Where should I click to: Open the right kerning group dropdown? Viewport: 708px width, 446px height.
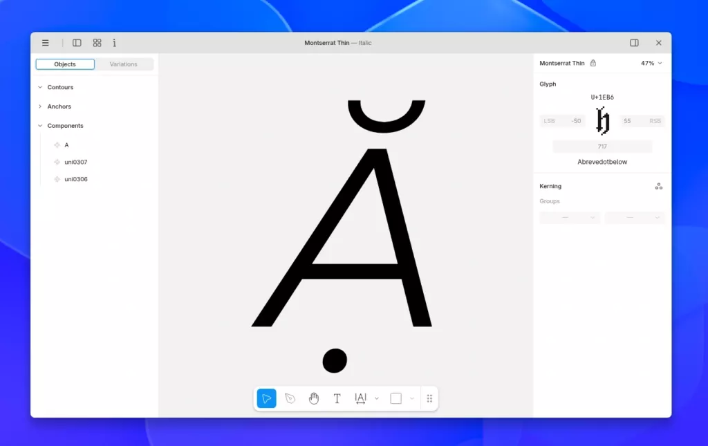pyautogui.click(x=635, y=218)
